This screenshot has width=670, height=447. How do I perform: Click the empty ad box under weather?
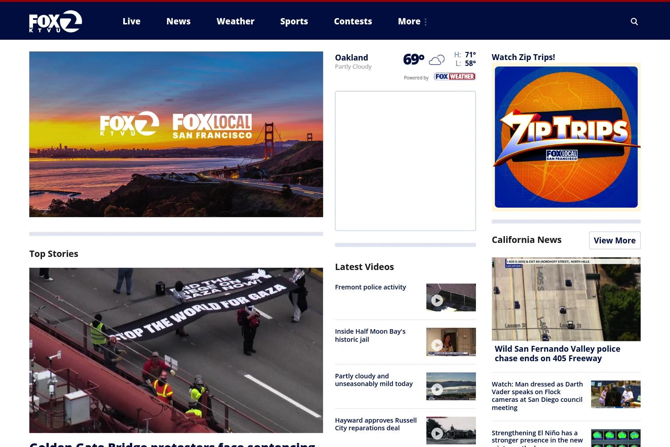tap(405, 161)
